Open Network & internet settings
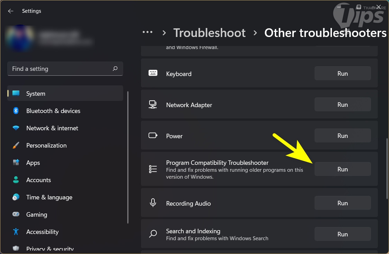Screen dimensions: 389x254 pos(52,128)
